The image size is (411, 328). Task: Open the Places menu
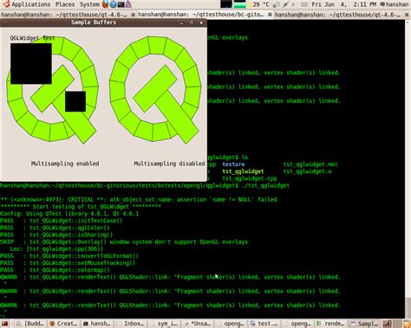pyautogui.click(x=65, y=4)
